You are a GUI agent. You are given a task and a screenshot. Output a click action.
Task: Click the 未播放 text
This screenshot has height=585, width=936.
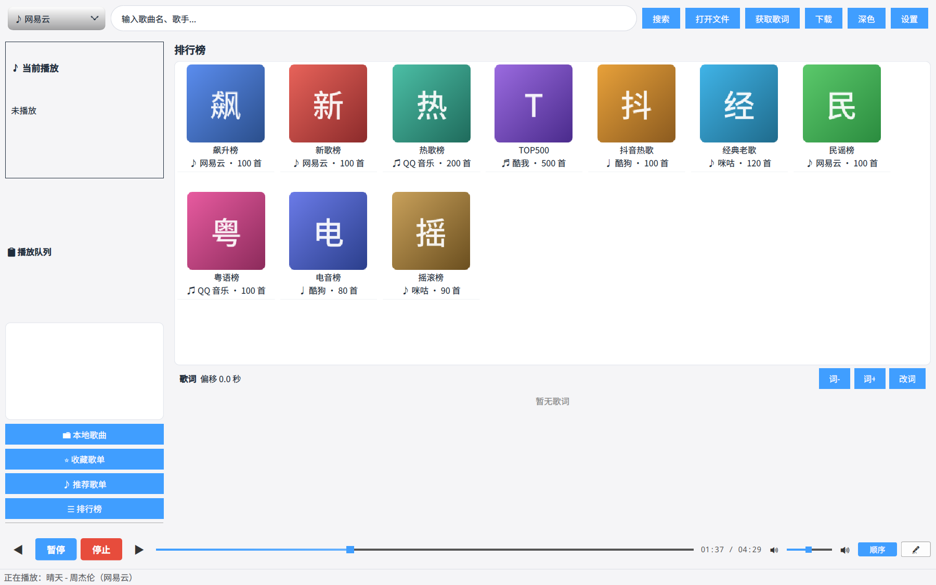pos(24,111)
